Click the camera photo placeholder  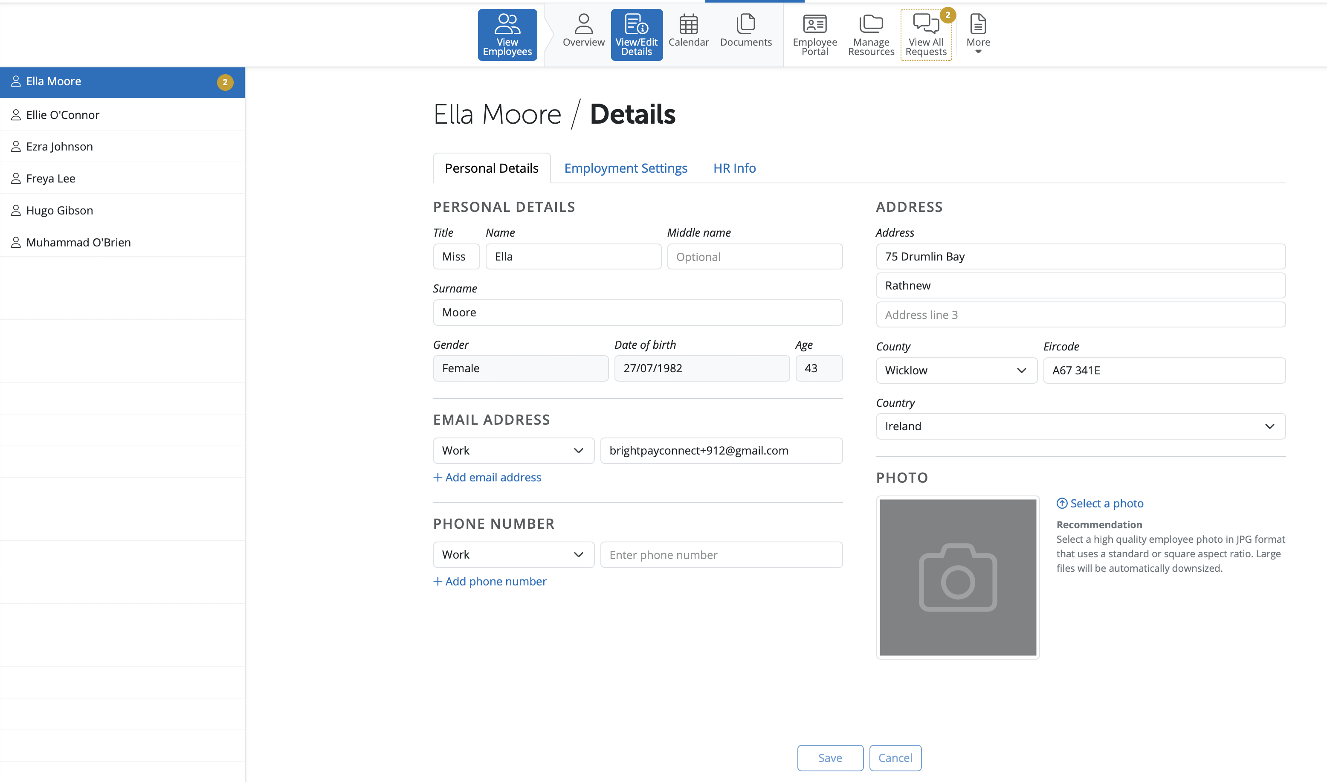click(x=957, y=577)
